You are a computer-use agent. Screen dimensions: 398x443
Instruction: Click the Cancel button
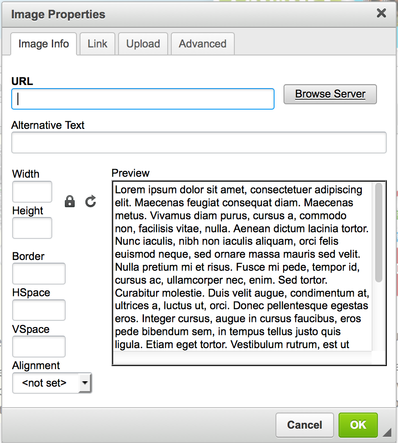[x=305, y=425]
